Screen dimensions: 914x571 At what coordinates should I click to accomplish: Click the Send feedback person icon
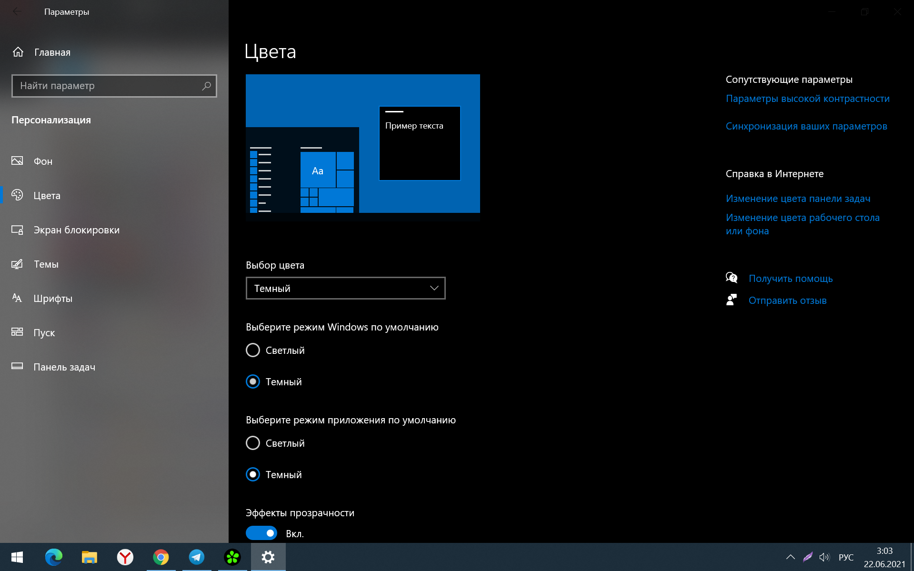732,300
